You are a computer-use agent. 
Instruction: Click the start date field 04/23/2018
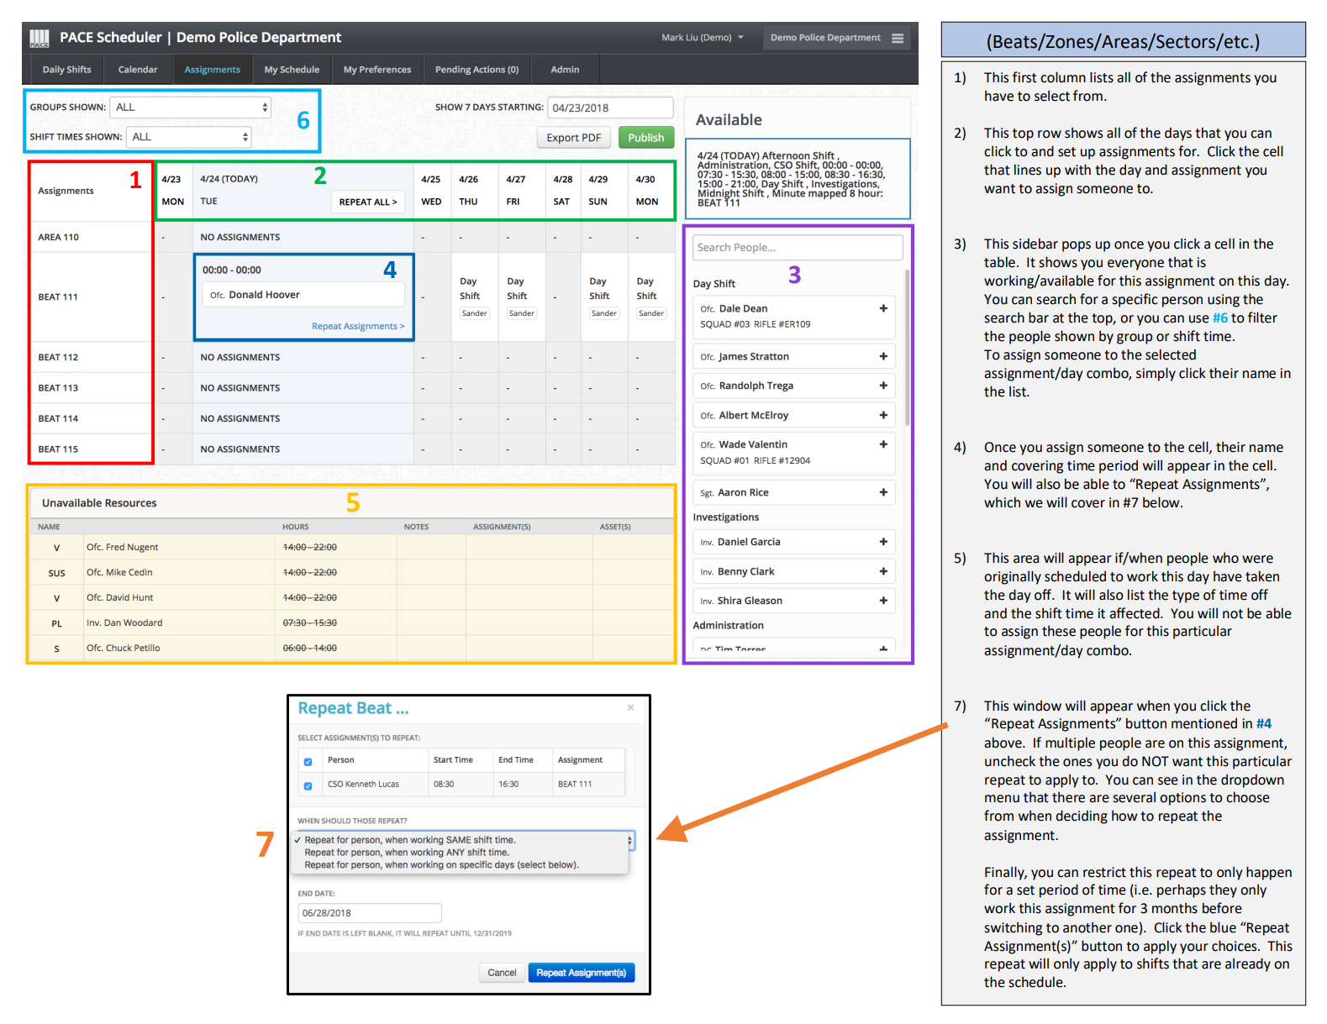610,108
